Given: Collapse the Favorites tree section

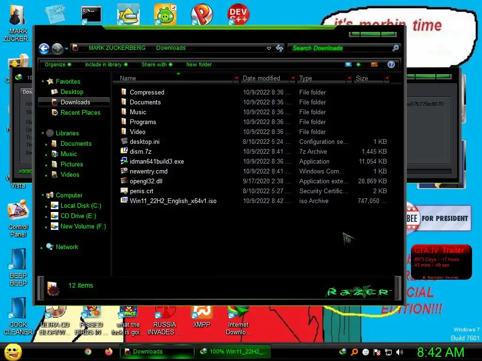Looking at the screenshot, I should tap(43, 81).
